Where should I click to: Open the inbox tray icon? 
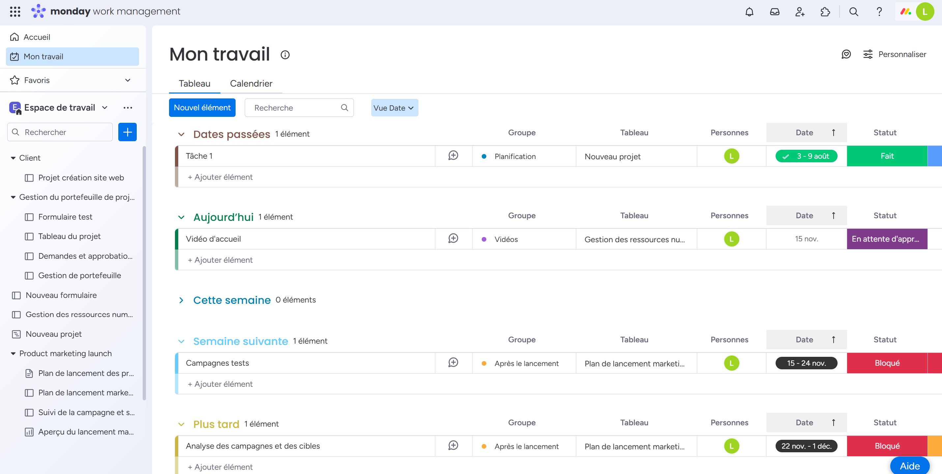pyautogui.click(x=775, y=12)
